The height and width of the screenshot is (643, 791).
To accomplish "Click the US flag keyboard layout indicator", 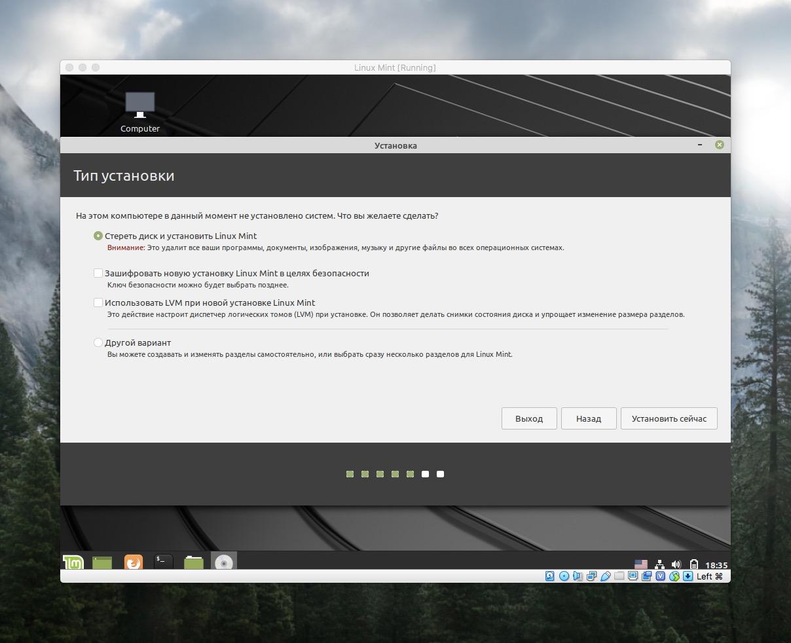I will (641, 564).
